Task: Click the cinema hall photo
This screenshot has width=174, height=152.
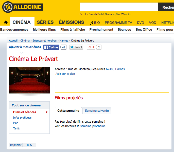Action: click(x=29, y=80)
